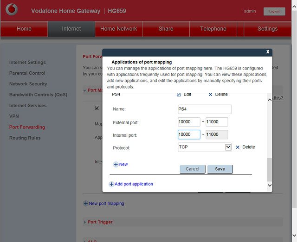
Task: Click the plus icon for Add port application
Action: click(x=111, y=184)
